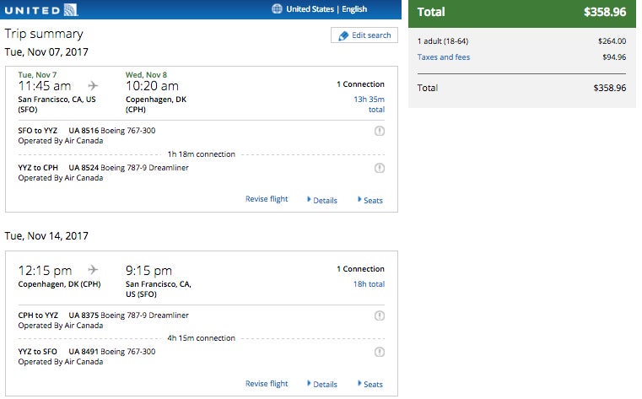Click the pencil icon on Edit search
642x399 pixels.
343,35
